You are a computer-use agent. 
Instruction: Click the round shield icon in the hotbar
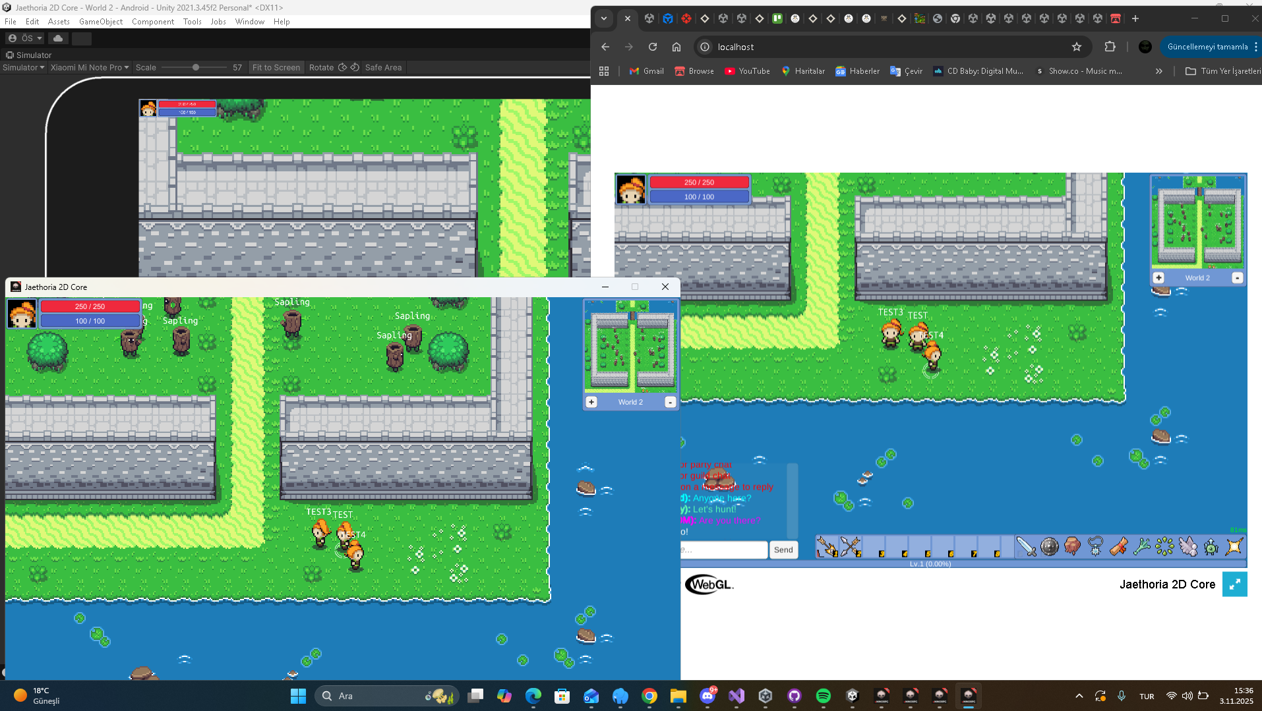tap(1049, 547)
